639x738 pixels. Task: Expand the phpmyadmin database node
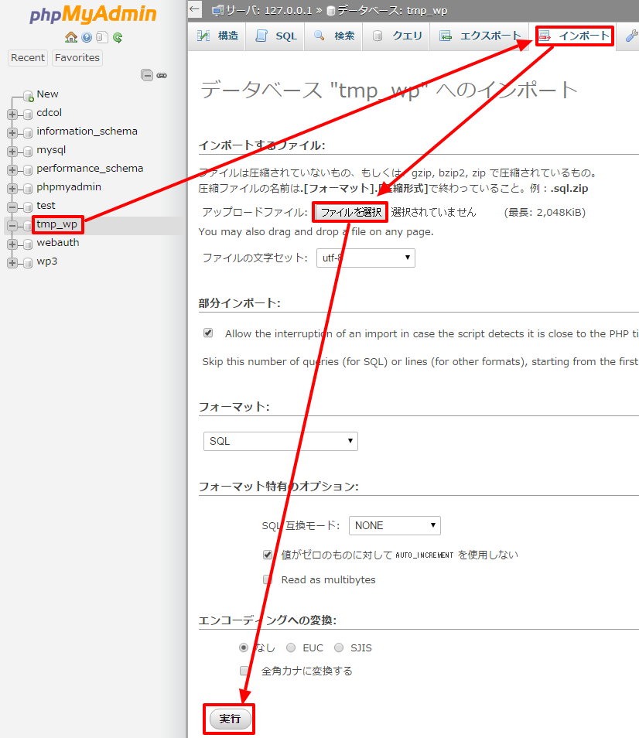(12, 188)
